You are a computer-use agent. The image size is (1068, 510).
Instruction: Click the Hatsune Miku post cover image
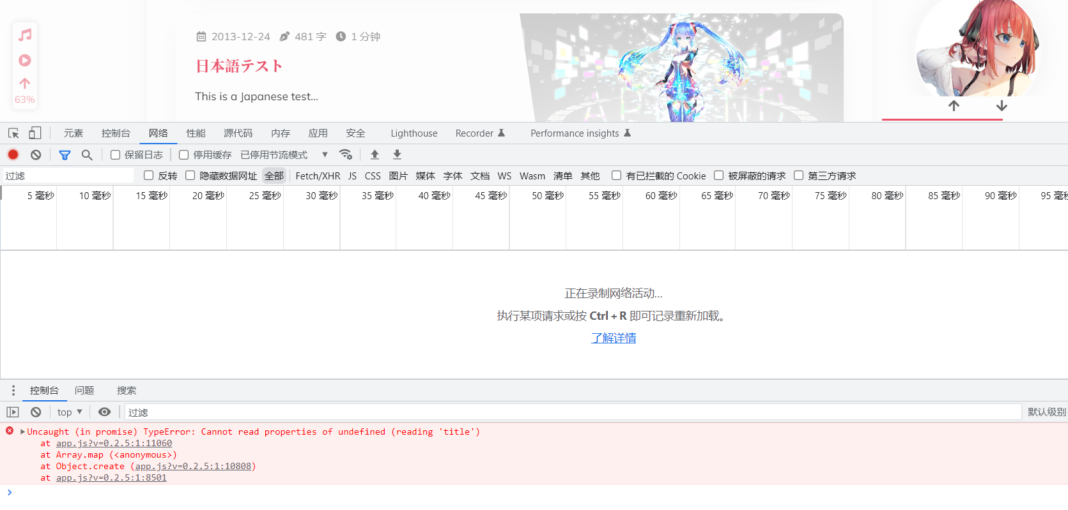pyautogui.click(x=681, y=68)
